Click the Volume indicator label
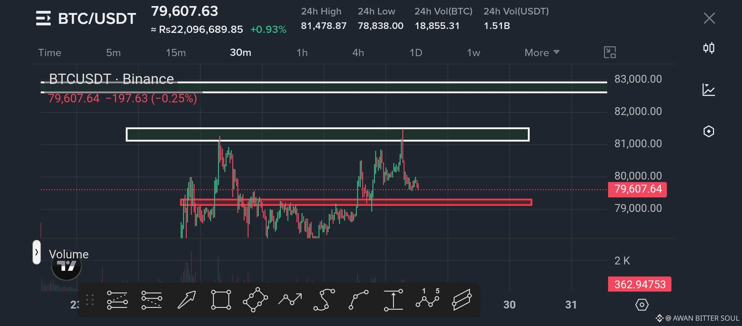This screenshot has width=742, height=326. [x=69, y=254]
